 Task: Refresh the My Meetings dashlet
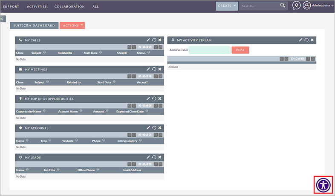(154, 69)
